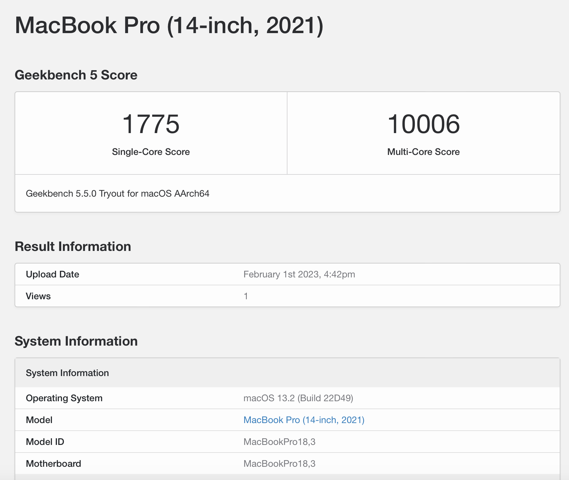569x480 pixels.
Task: Click the views count value of 1
Action: tap(245, 296)
